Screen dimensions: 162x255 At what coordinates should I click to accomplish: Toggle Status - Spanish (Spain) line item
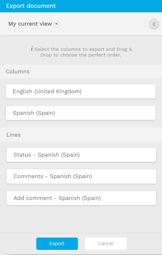point(81,155)
